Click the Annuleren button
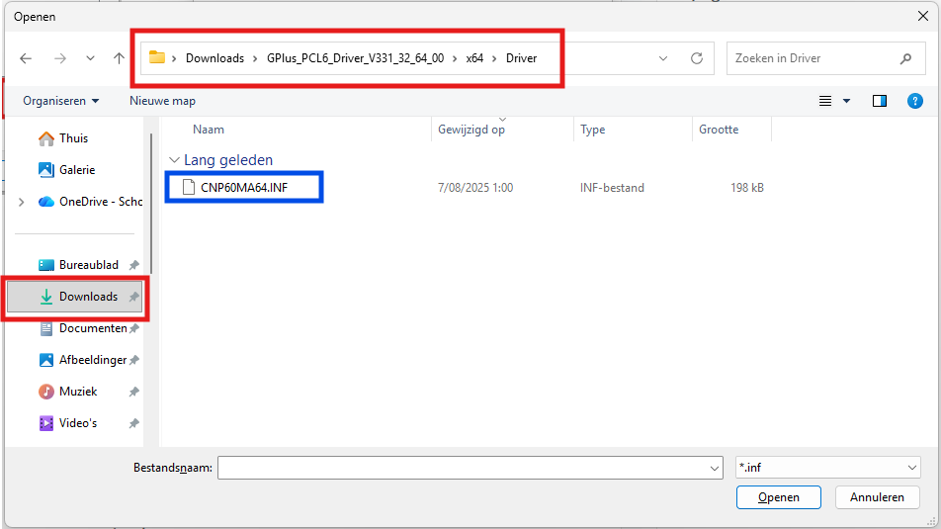The width and height of the screenshot is (941, 529). [877, 497]
